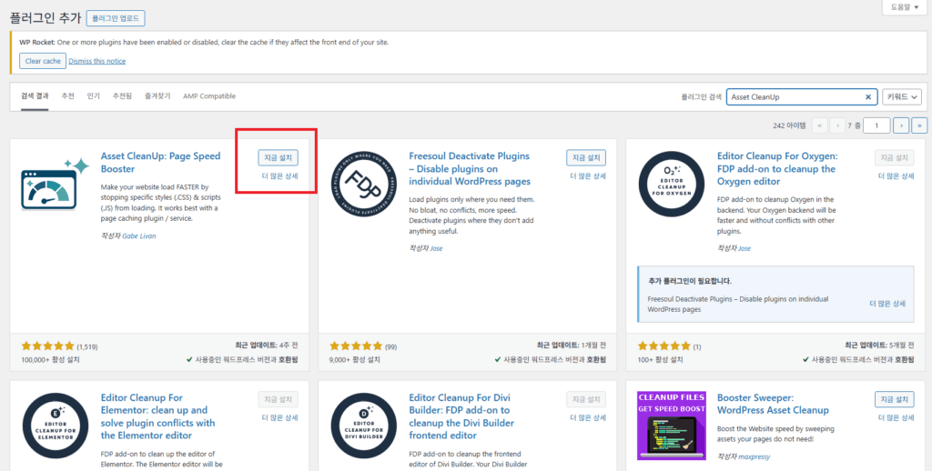Open 더 많은 상세 for Editor Cleanup For Elementor
Image resolution: width=932 pixels, height=471 pixels.
click(x=280, y=418)
